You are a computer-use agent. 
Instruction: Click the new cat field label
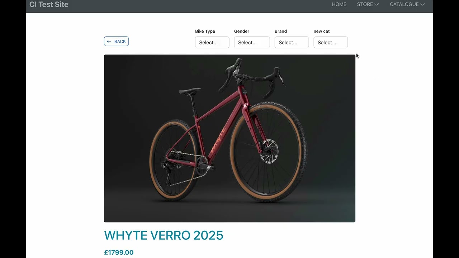pos(322,31)
